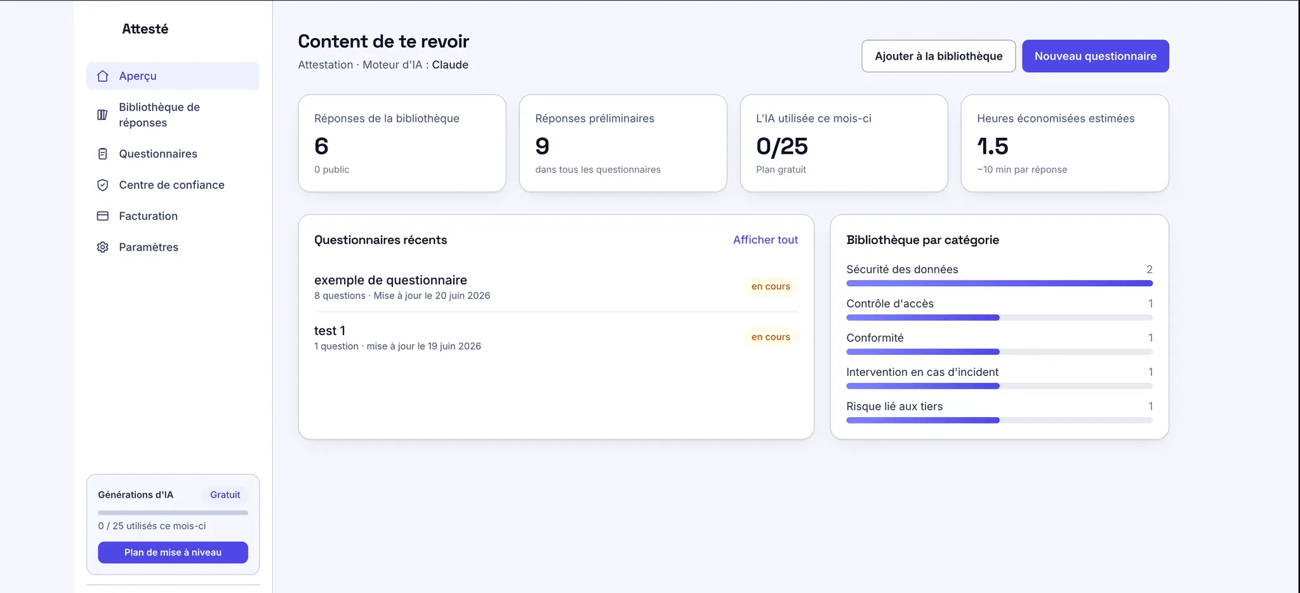Screen dimensions: 1300x593
Task: Select Facturation in the sidebar
Action: click(173, 216)
